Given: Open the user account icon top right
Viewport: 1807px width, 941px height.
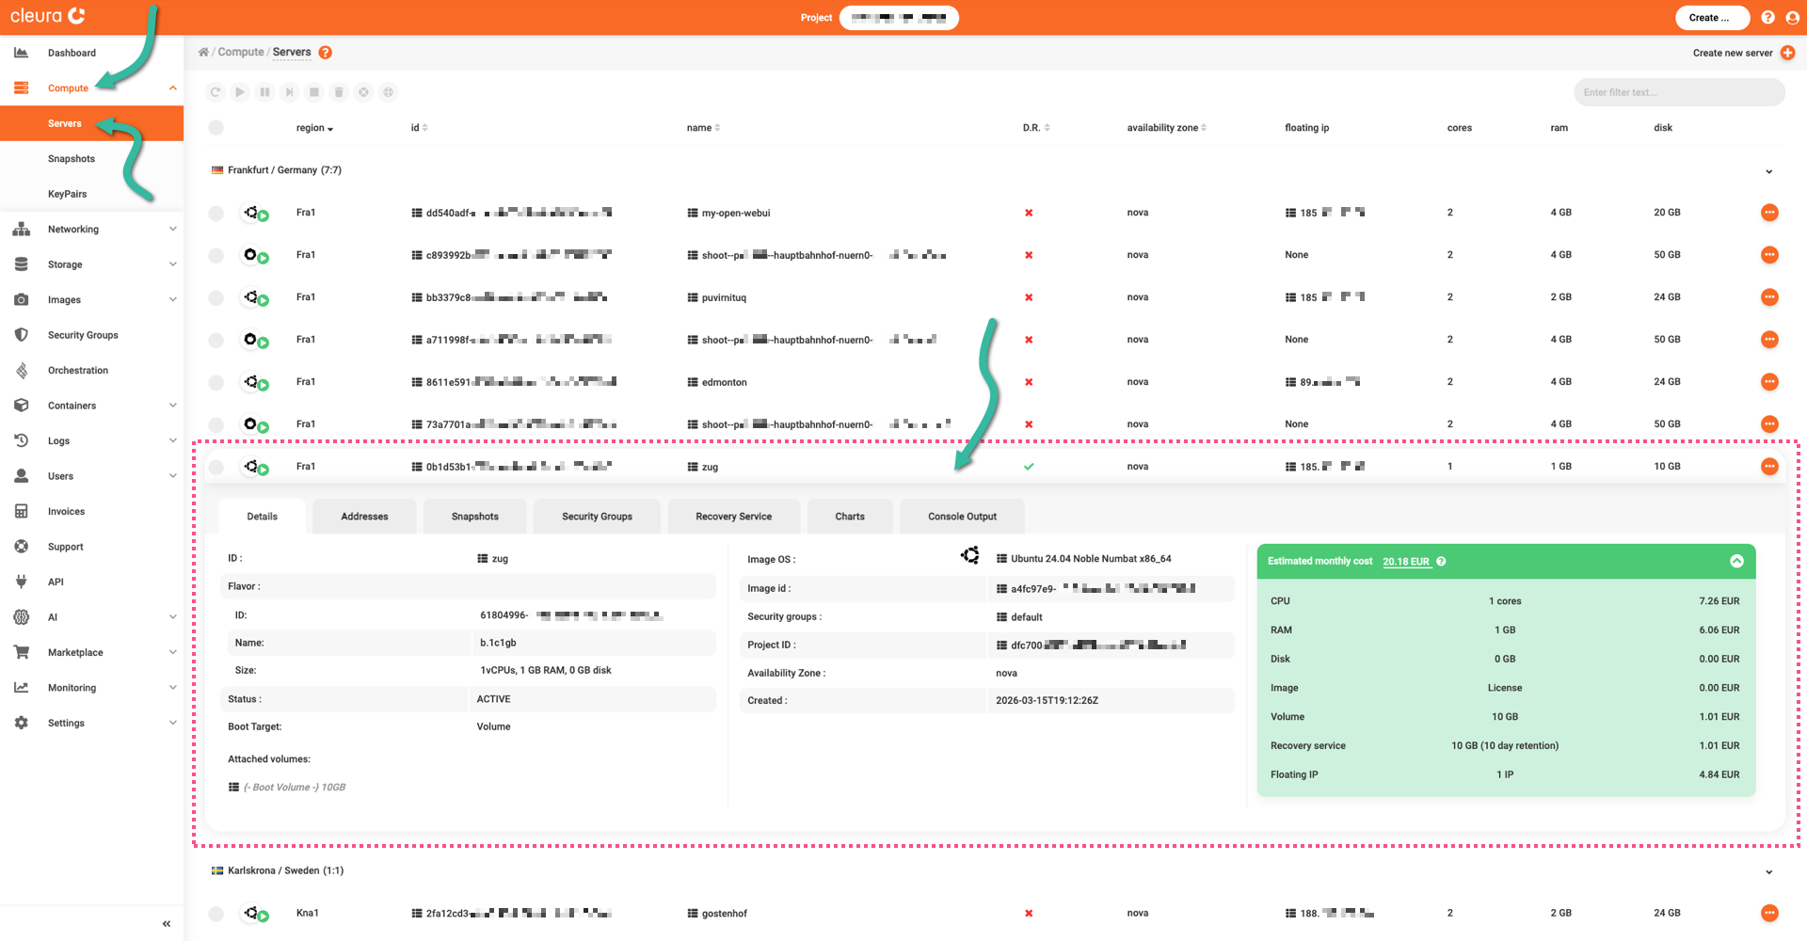Looking at the screenshot, I should click(x=1793, y=17).
